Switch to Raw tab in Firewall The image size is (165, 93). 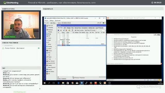pos(72,28)
